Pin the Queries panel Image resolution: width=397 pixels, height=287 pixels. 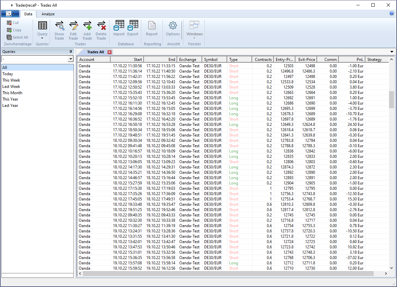point(71,52)
